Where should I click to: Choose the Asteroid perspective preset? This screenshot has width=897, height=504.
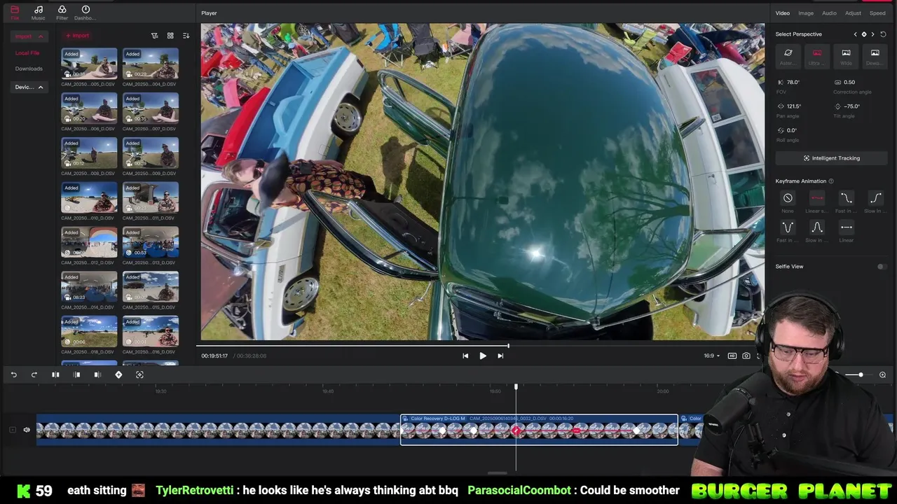tap(788, 55)
